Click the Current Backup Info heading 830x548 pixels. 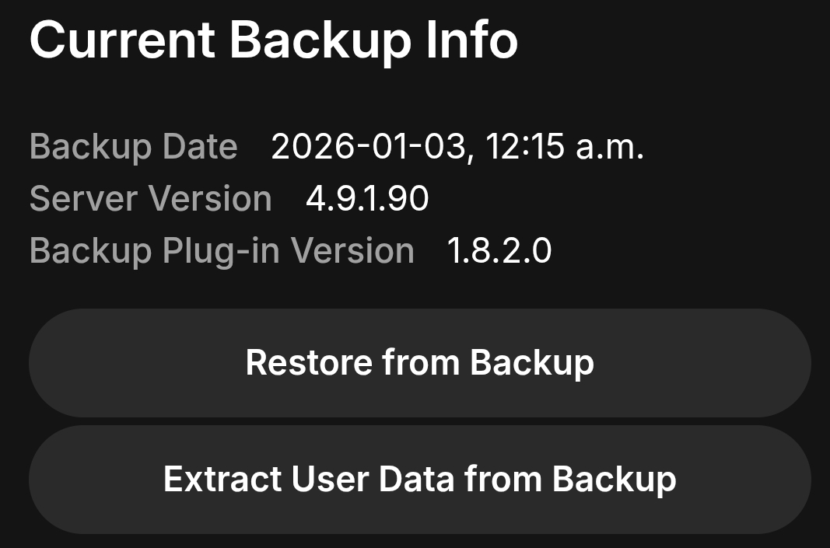tap(273, 40)
